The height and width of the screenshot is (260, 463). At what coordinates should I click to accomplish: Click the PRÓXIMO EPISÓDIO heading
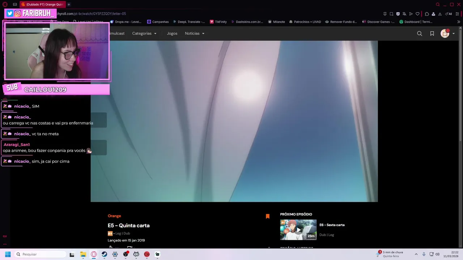(296, 214)
